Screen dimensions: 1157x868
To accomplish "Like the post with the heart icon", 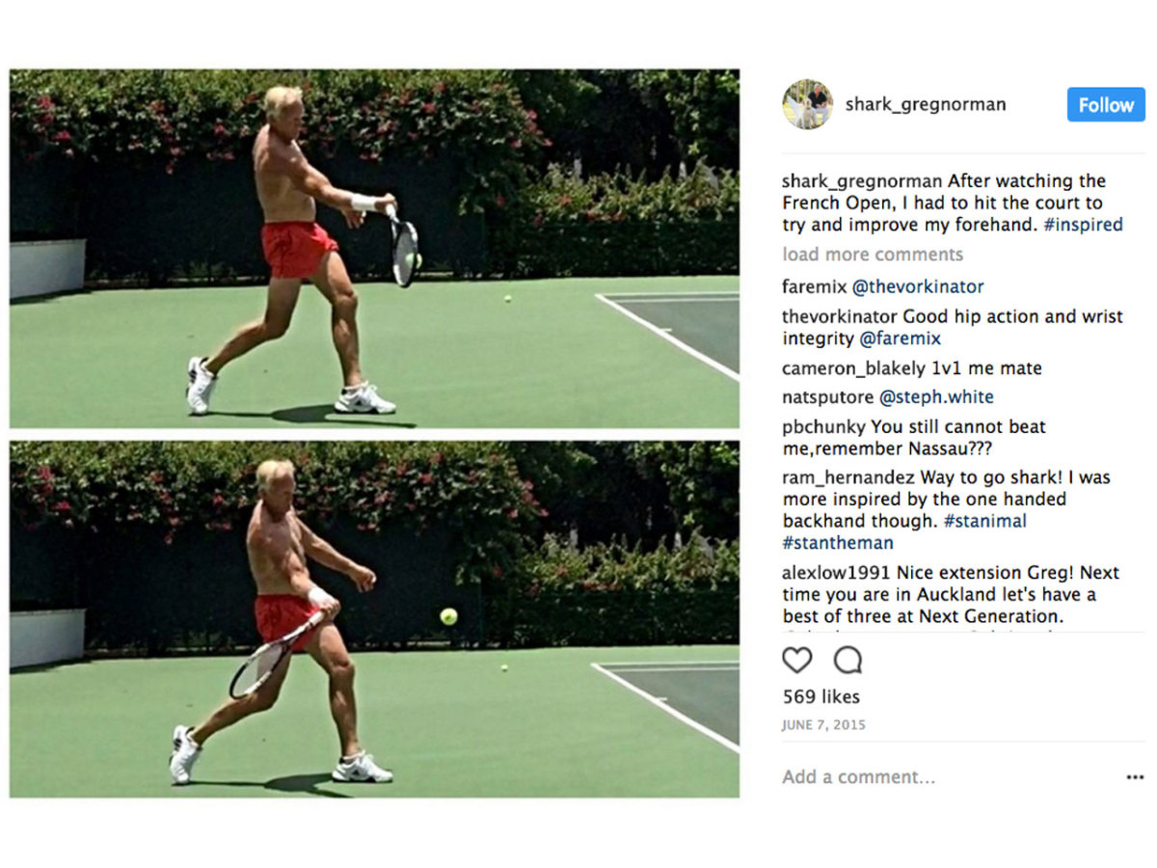I will click(798, 662).
